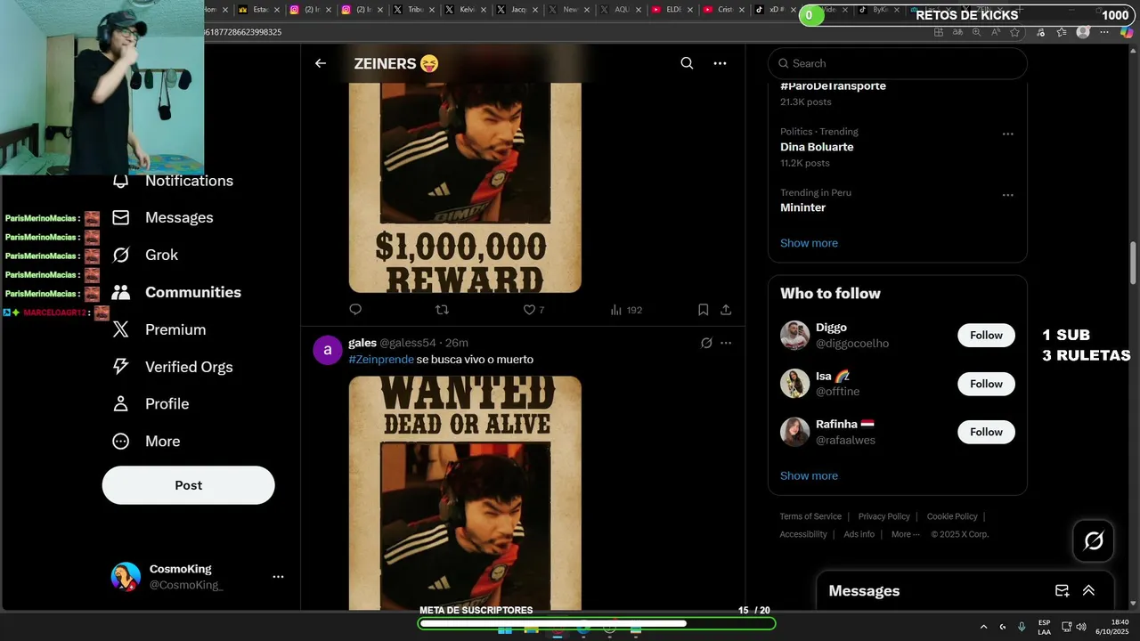This screenshot has height=641, width=1140.
Task: Open Notifications in the sidebar
Action: [x=173, y=181]
